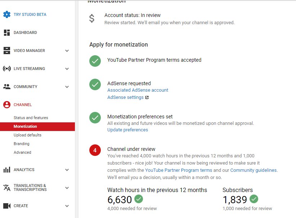This screenshot has height=218, width=296.
Task: Click the Update preferences link
Action: tap(127, 130)
